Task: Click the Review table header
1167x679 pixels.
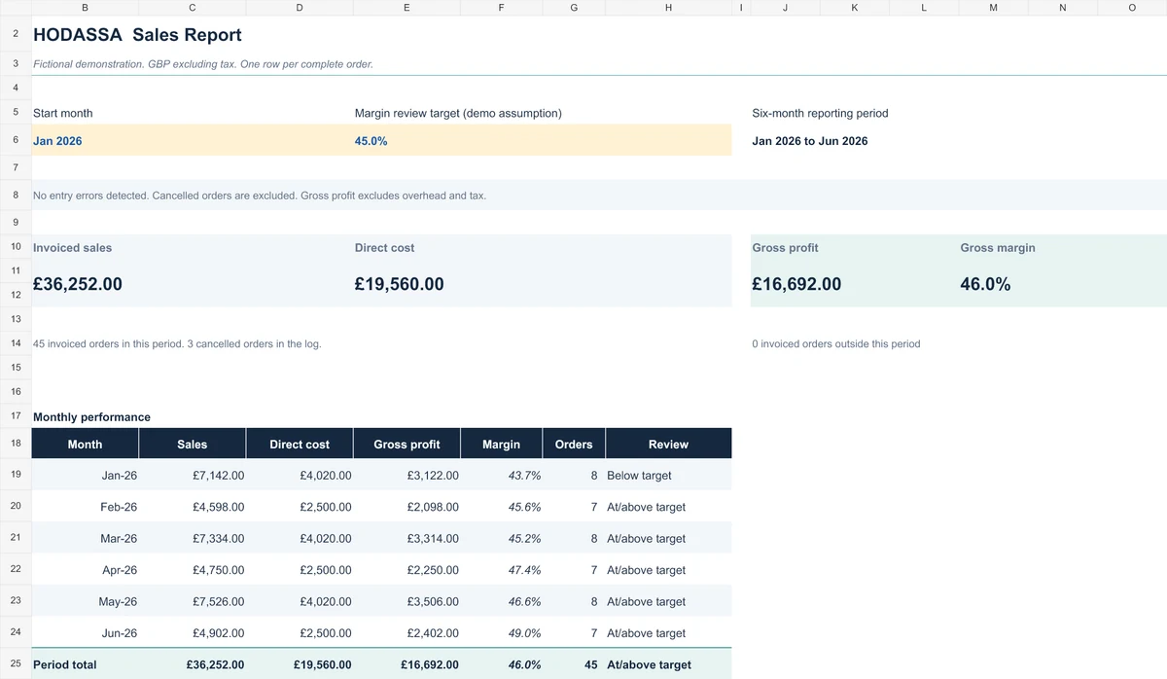Action: pos(668,444)
